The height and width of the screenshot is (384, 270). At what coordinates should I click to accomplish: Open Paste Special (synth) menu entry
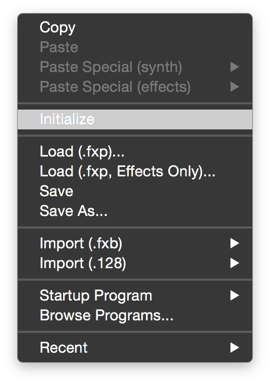pos(135,67)
